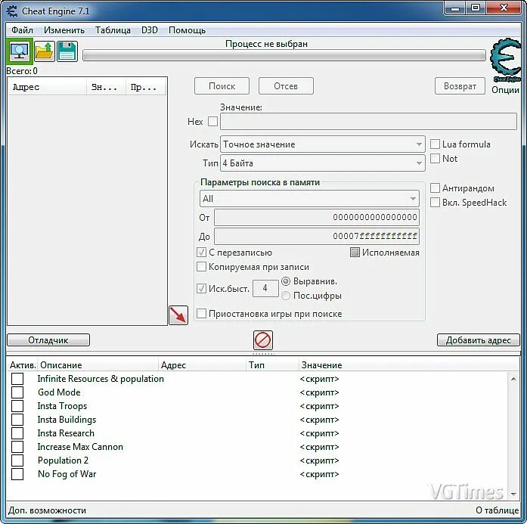This screenshot has height=524, width=527.
Task: Click the Cheat Engine title bar icon
Action: tap(12, 11)
